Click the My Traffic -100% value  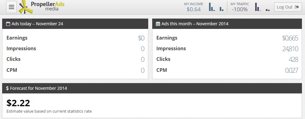240,9
